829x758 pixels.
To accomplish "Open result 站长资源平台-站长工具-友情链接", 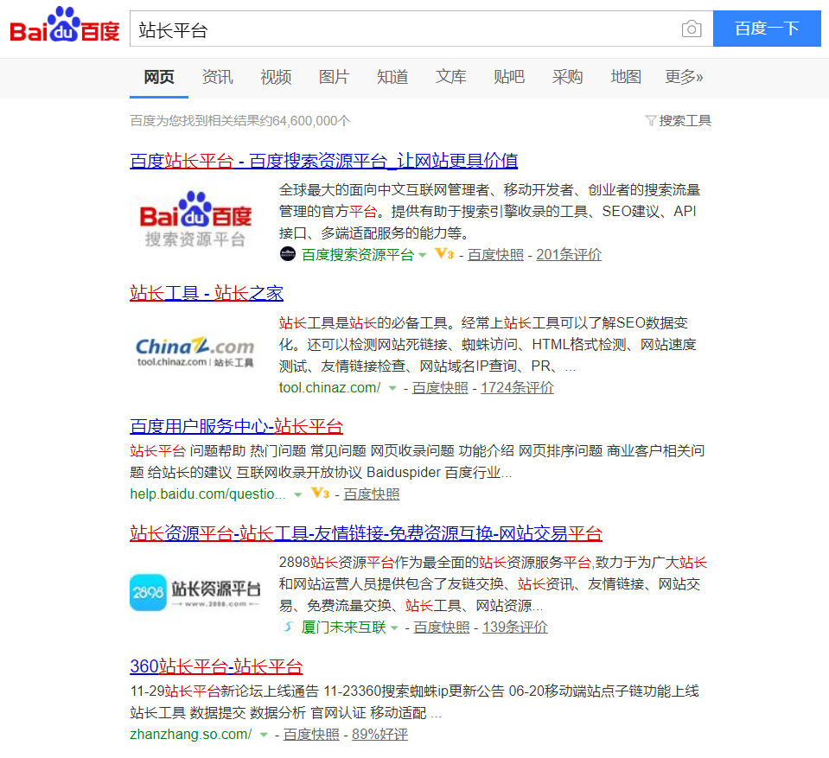I will tap(366, 533).
